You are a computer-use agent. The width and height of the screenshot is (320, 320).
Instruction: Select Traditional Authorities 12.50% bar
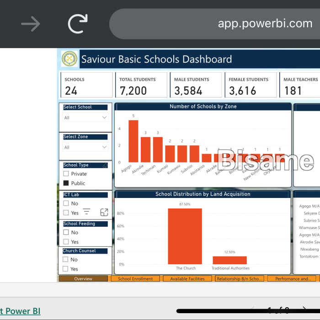(230, 260)
